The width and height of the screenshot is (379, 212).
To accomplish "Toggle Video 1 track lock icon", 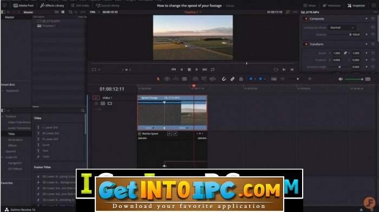I will (x=96, y=103).
